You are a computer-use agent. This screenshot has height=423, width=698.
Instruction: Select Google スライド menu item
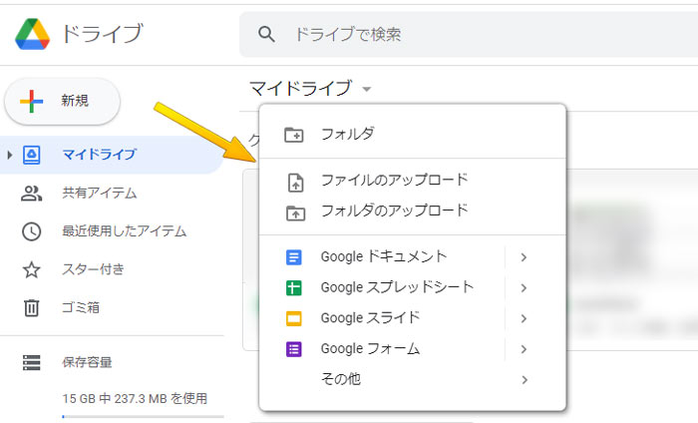(x=412, y=318)
